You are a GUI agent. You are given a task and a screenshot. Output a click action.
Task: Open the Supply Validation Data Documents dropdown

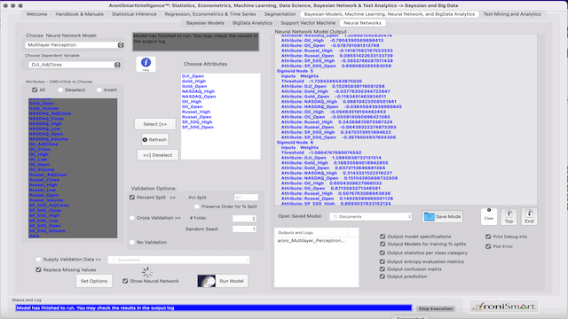point(178,260)
